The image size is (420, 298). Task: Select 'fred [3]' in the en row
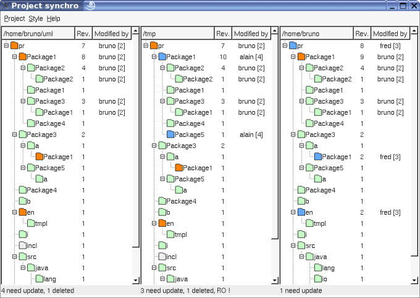(390, 212)
